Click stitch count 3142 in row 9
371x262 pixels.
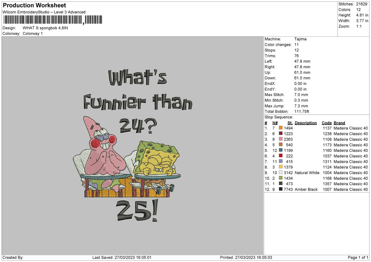coord(288,173)
